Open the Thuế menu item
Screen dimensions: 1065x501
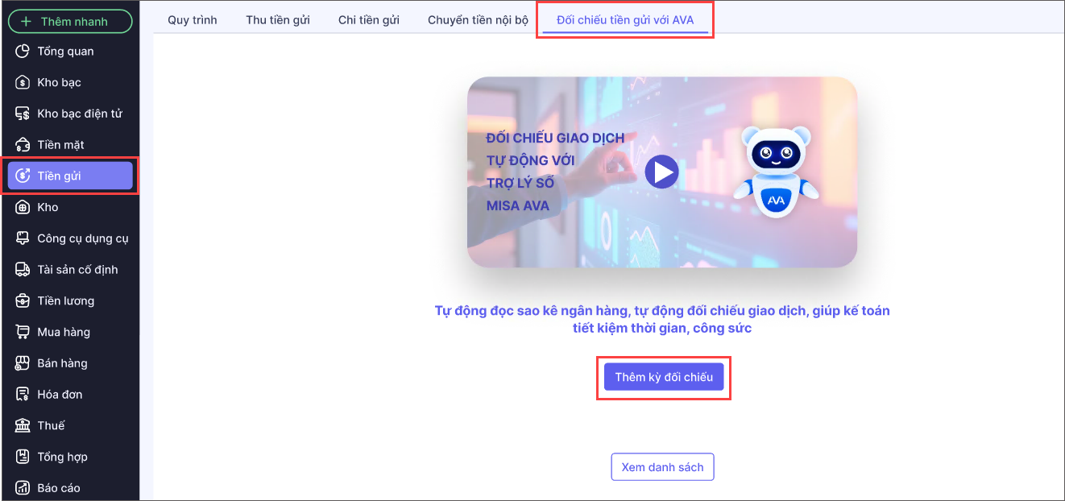pyautogui.click(x=70, y=425)
